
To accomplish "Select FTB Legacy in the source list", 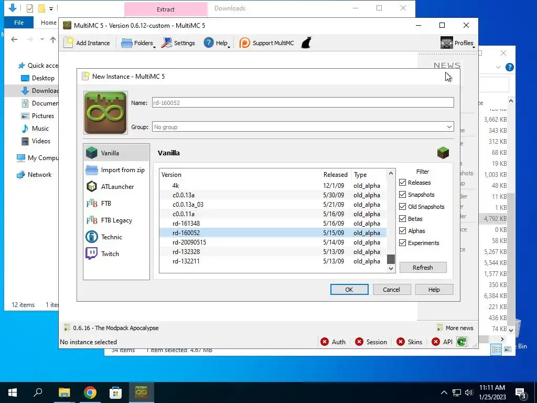I will (116, 220).
